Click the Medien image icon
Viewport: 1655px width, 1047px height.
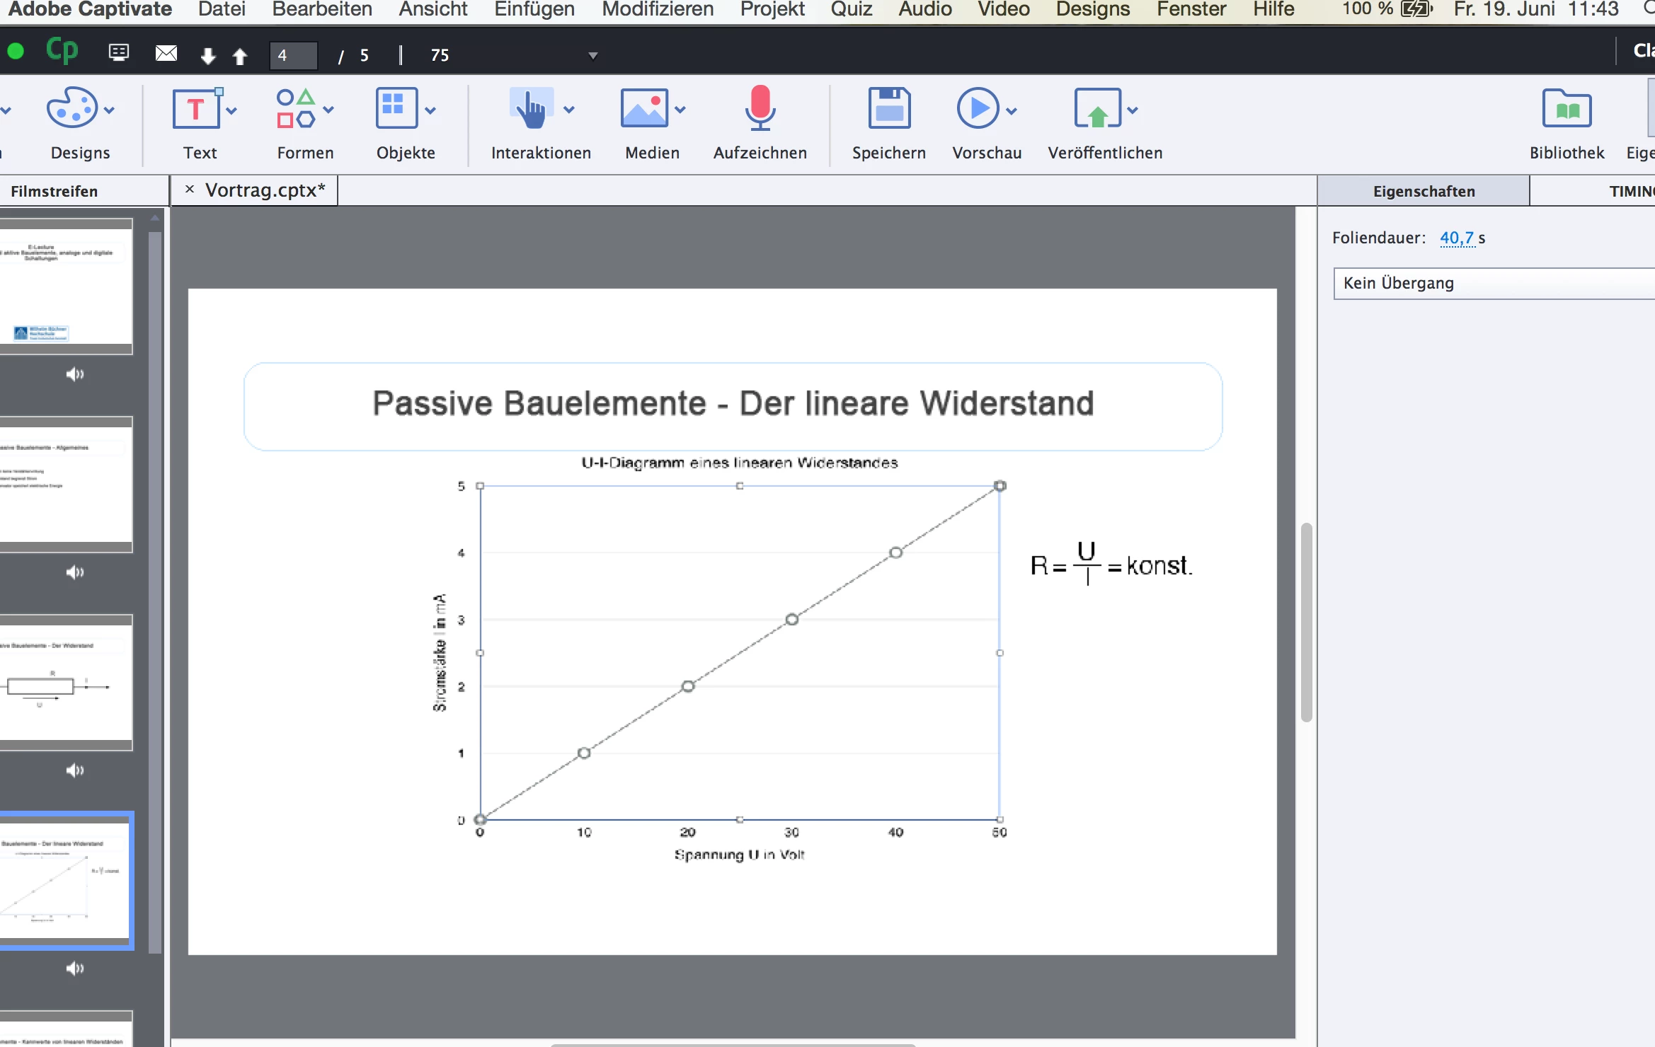pos(643,110)
